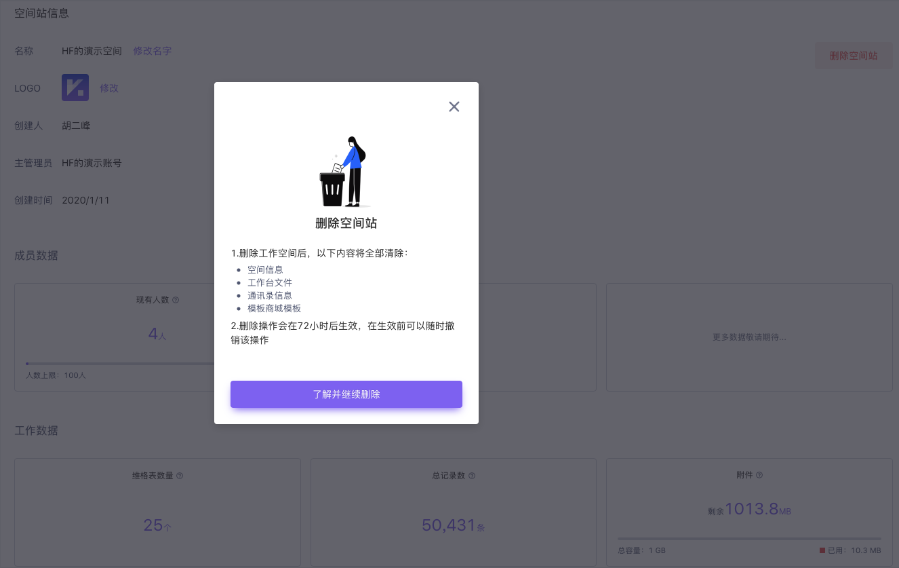Open 修改名字 to rename the workspace
899x568 pixels.
click(152, 51)
